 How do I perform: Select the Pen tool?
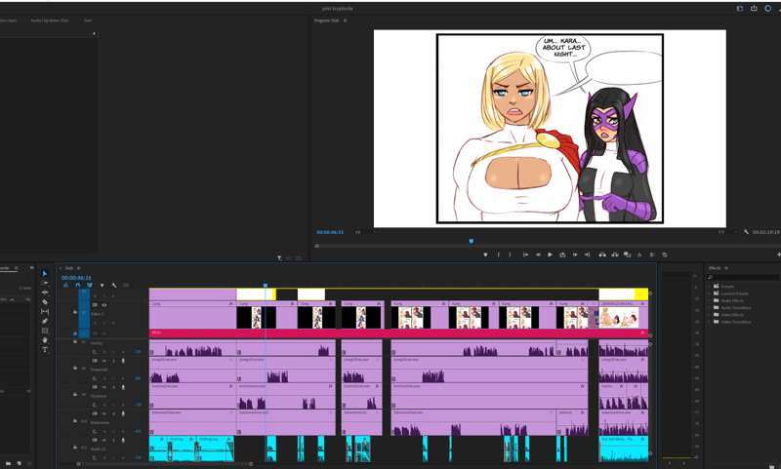click(45, 321)
